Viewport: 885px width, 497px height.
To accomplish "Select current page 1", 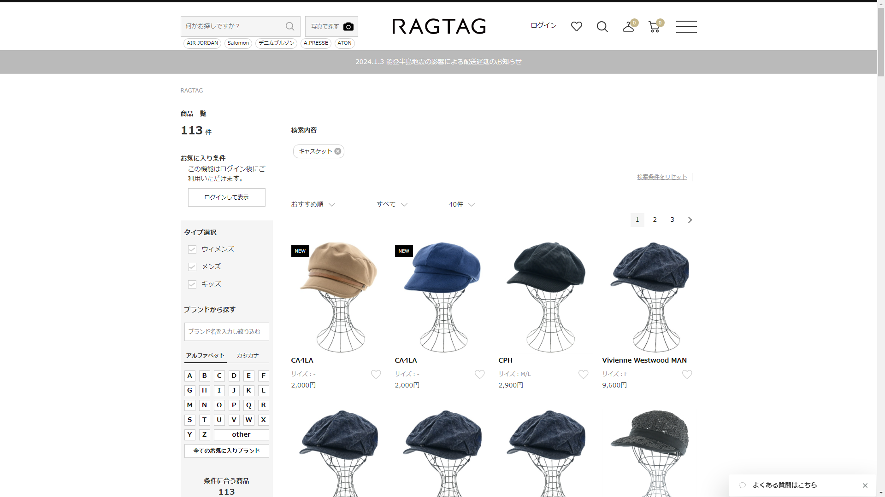I will (637, 220).
